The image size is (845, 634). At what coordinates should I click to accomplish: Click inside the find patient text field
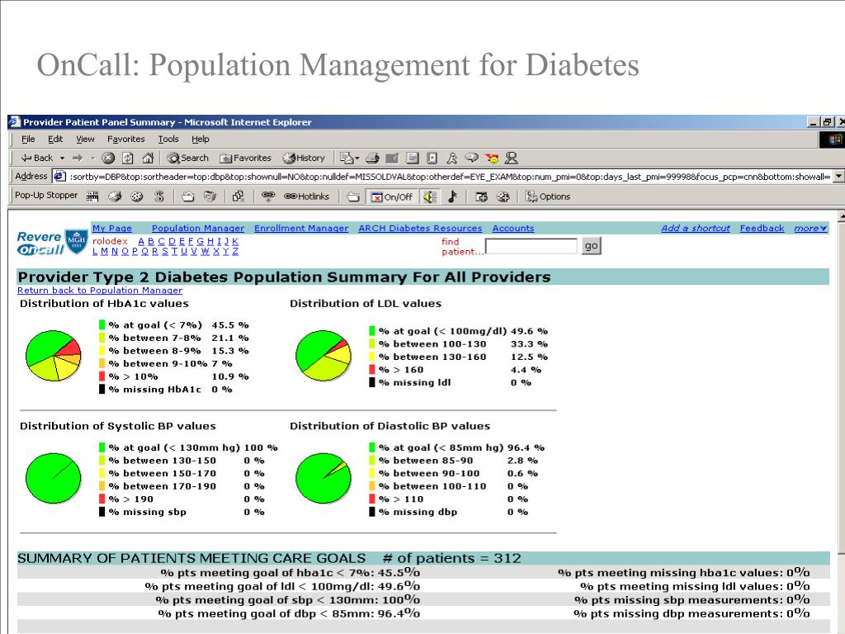(531, 246)
